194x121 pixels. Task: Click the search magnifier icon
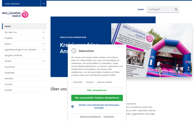click(176, 9)
